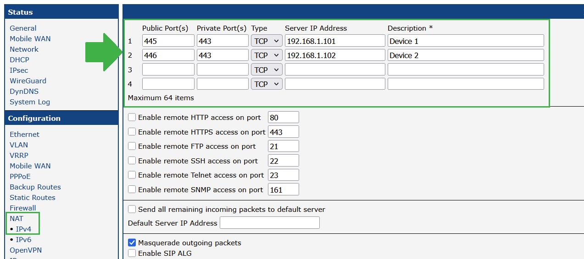Toggle Masquerade outgoing packets checkbox
584x259 pixels.
(x=132, y=243)
